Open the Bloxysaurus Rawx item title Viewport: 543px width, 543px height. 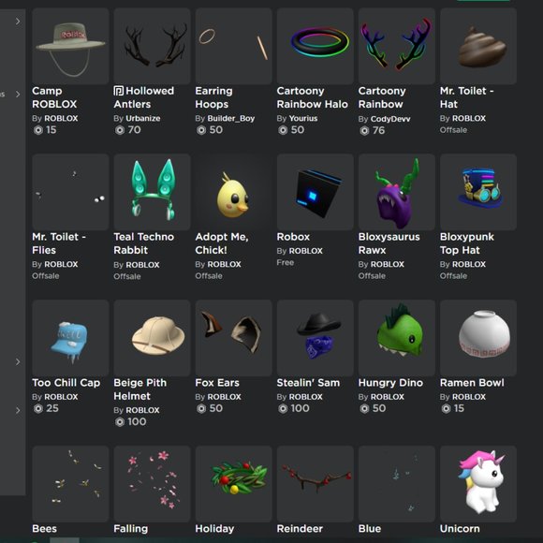(x=389, y=243)
